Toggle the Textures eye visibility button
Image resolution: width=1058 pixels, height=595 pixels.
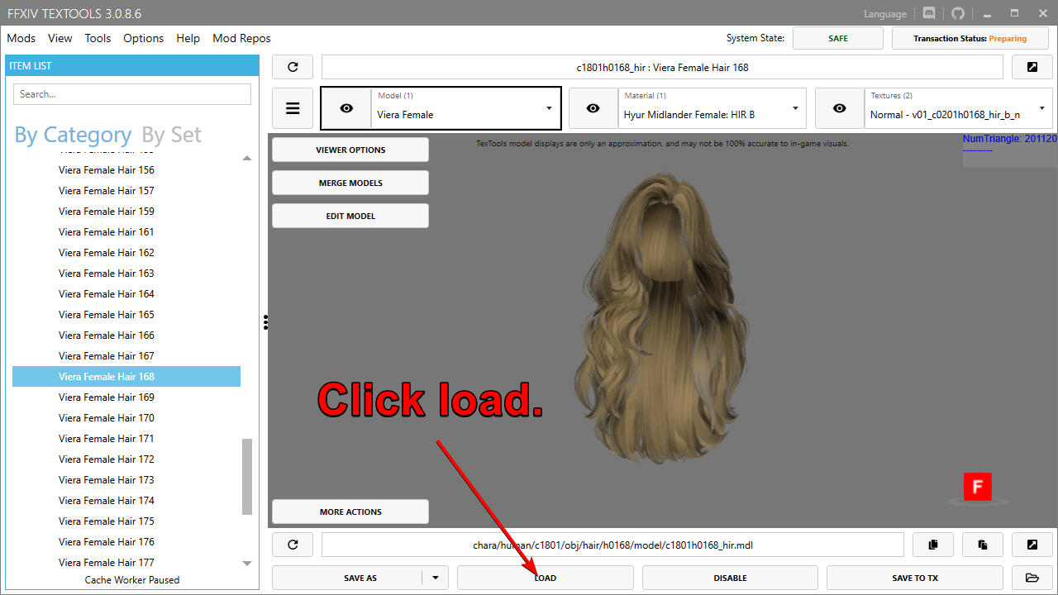coord(839,108)
